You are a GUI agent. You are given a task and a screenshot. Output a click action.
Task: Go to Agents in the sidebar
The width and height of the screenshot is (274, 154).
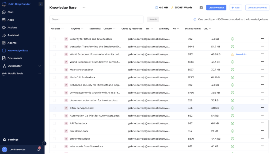click(x=12, y=43)
